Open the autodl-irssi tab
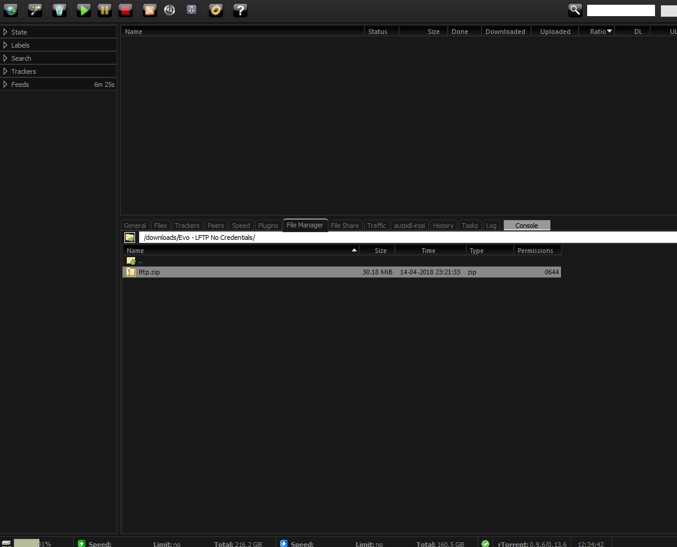 [x=409, y=226]
